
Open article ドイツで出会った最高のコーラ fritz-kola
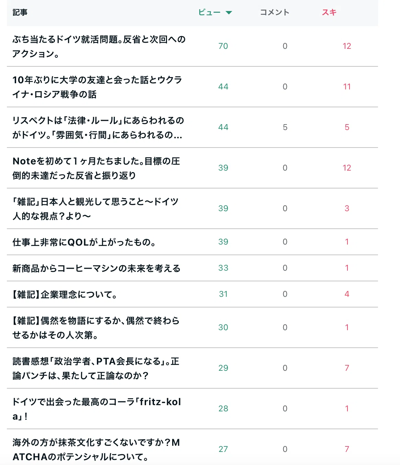97,409
